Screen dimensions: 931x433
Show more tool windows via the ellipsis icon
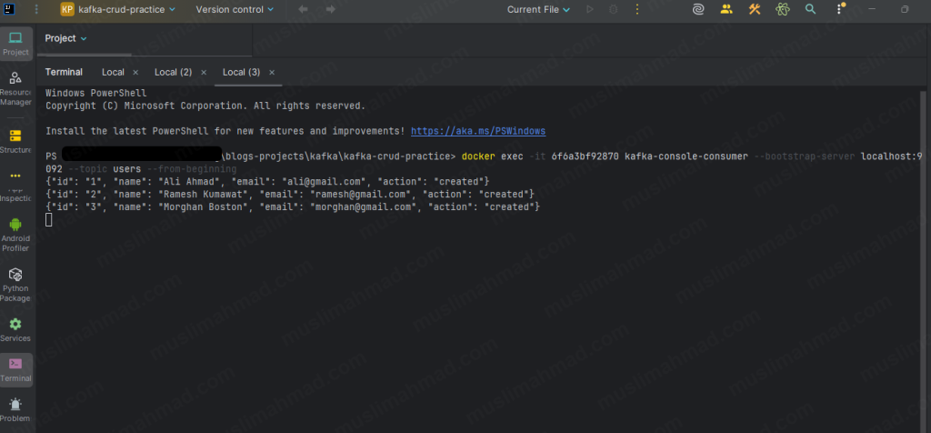pyautogui.click(x=15, y=176)
